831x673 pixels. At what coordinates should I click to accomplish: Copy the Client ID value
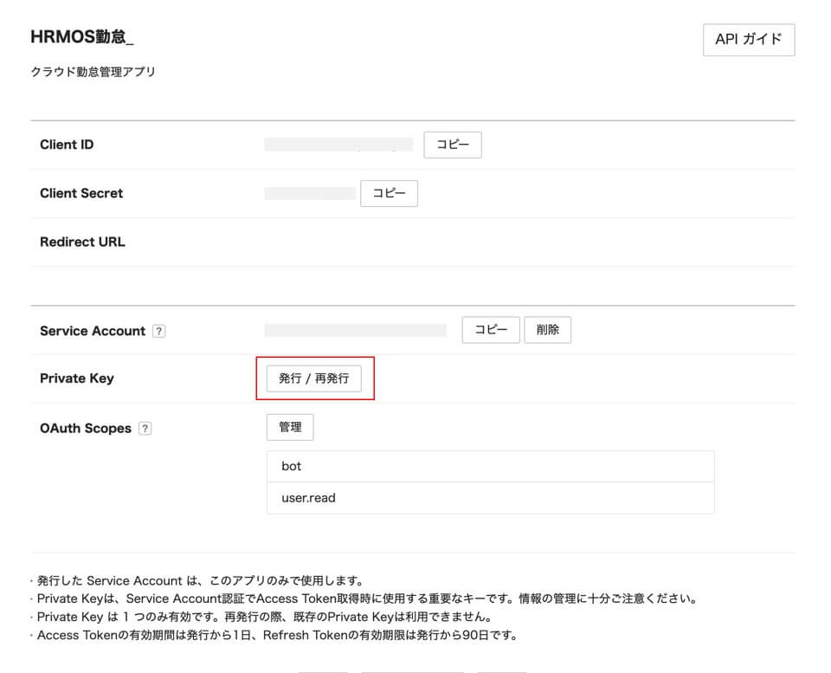pos(453,145)
